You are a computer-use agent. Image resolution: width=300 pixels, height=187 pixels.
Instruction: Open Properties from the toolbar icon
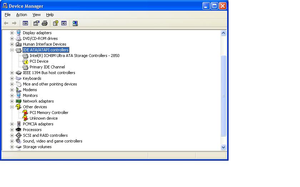[x=36, y=23]
